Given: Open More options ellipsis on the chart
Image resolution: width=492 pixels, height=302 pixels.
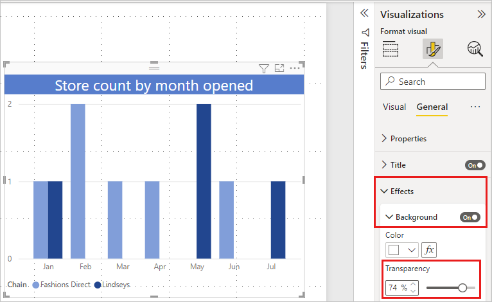Looking at the screenshot, I should point(295,68).
